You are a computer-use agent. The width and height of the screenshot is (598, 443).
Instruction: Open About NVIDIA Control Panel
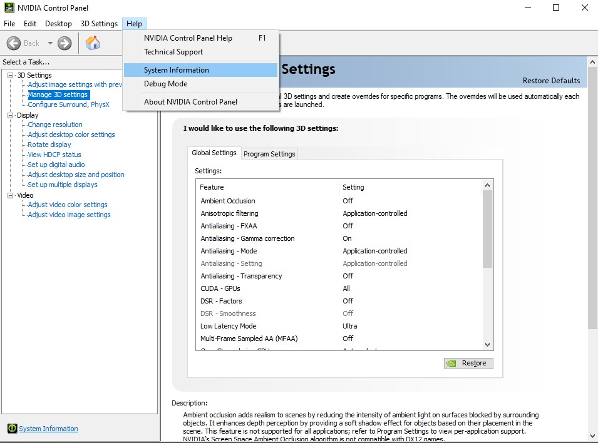(190, 102)
